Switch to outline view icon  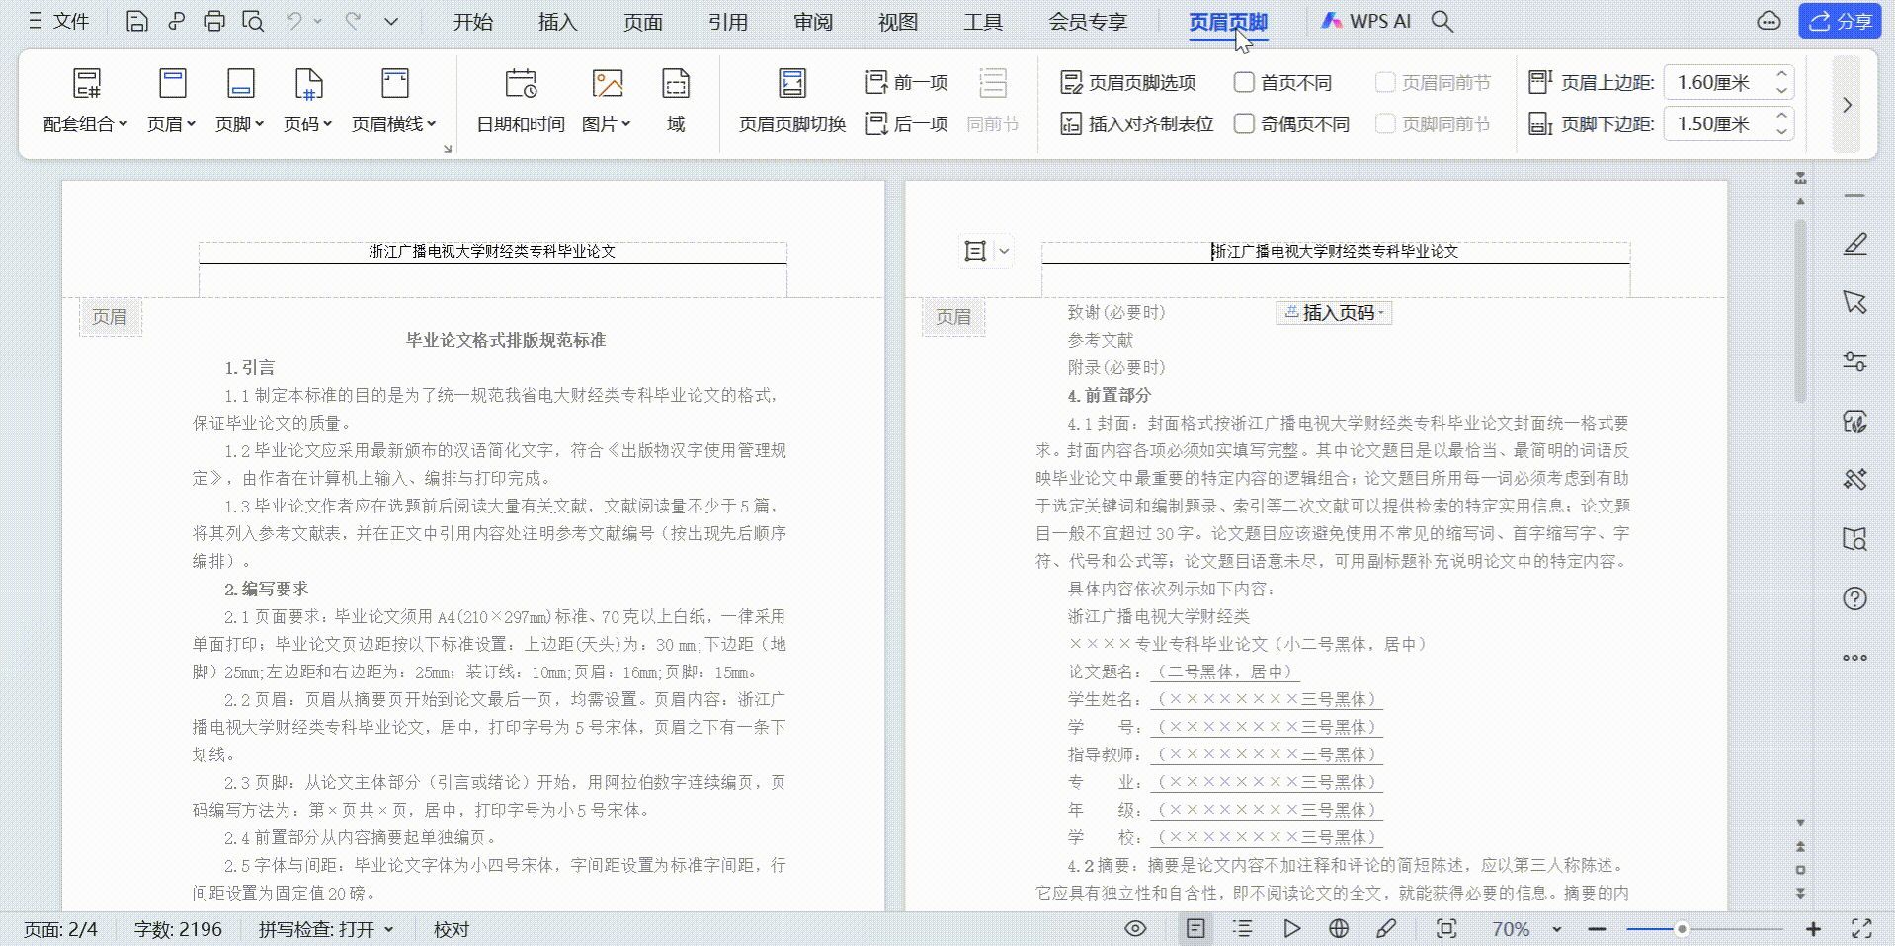[1243, 928]
